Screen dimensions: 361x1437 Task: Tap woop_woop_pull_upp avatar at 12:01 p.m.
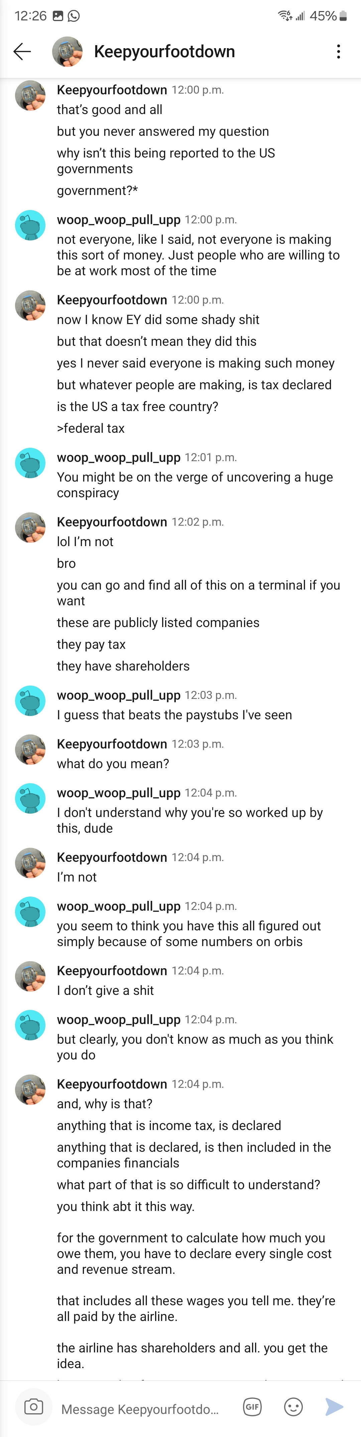click(x=30, y=463)
